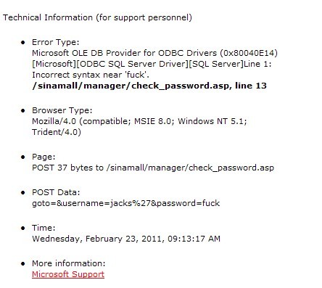Open the Microsoft Support link
Screen dimensions: 322x288
(x=68, y=274)
